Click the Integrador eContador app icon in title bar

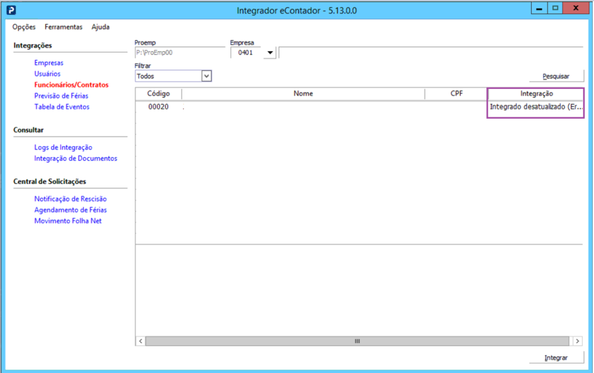(x=11, y=10)
